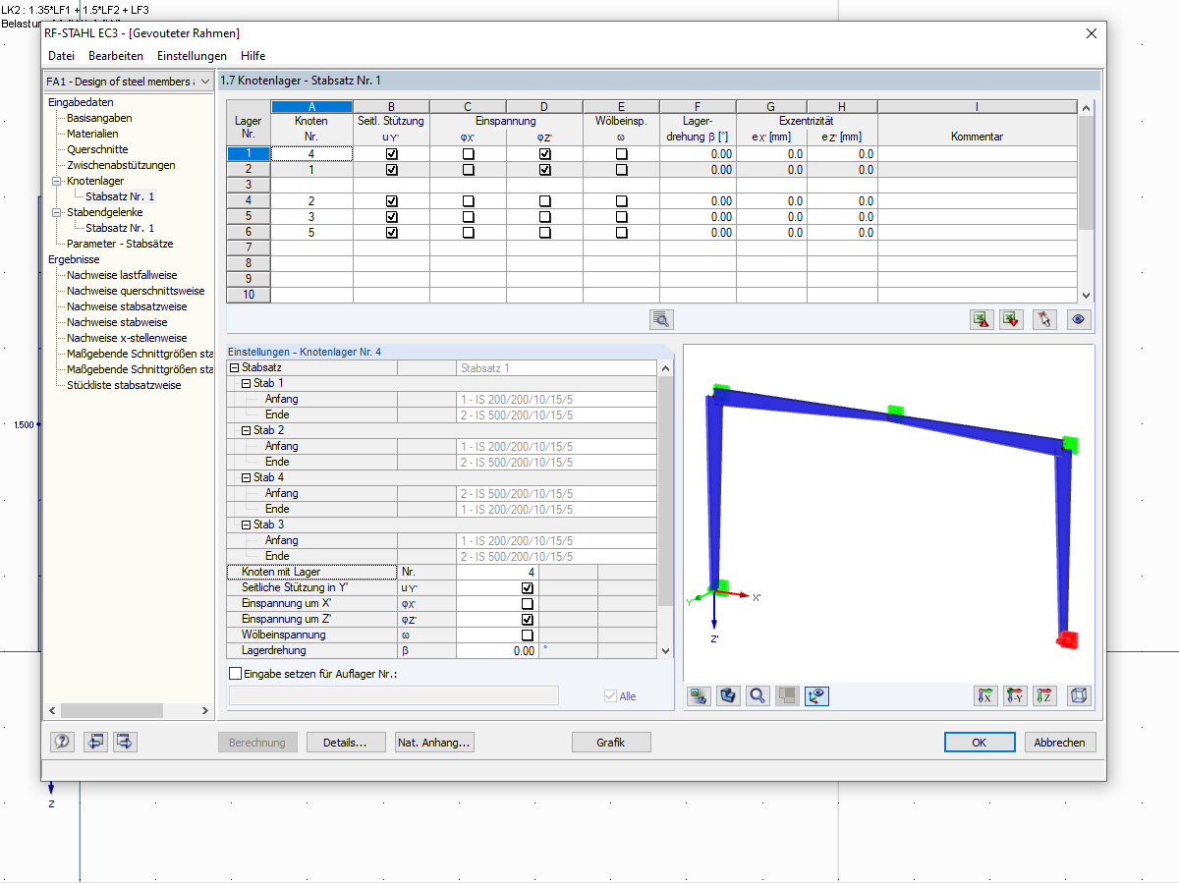
Task: Click the Lagerdrehung β value field
Action: (497, 650)
